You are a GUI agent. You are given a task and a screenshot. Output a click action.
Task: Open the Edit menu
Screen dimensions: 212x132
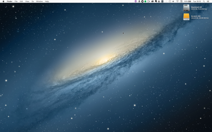coord(21,1)
